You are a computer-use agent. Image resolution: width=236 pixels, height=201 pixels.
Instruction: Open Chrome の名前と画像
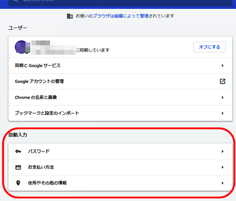(x=120, y=97)
